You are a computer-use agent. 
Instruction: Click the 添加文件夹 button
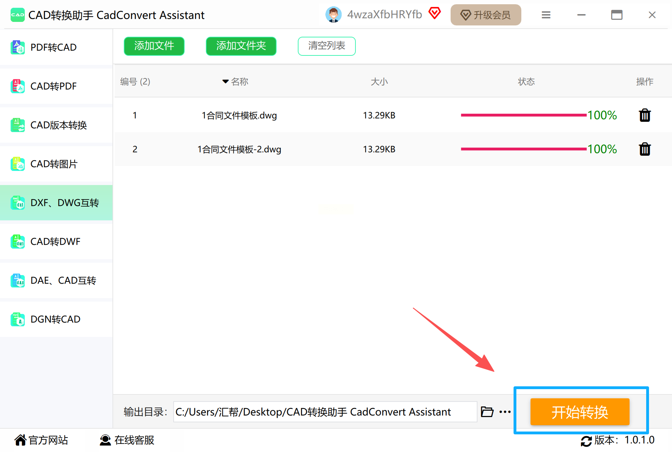pos(241,46)
